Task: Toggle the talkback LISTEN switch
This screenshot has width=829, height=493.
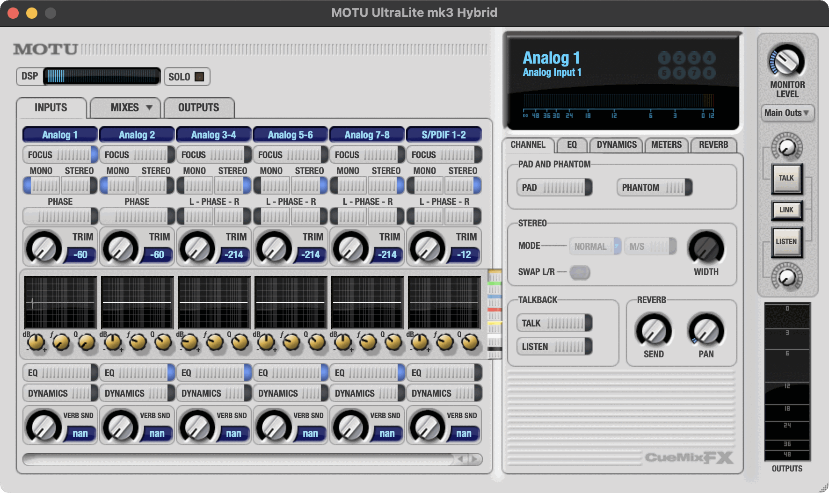Action: [x=554, y=347]
